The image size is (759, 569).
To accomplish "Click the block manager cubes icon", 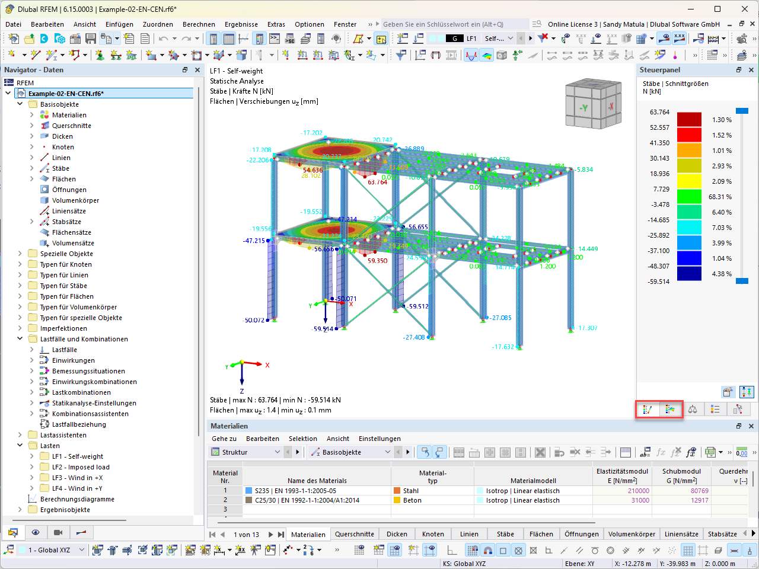I will click(x=60, y=39).
